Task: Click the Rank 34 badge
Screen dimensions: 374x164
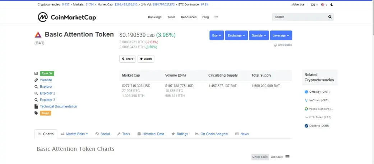Action: tap(47, 73)
